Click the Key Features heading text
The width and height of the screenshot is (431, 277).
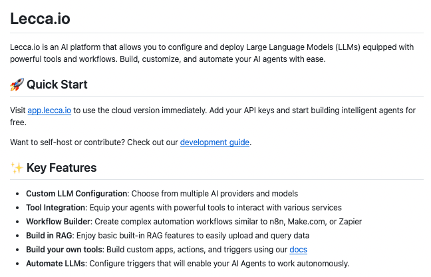click(62, 168)
